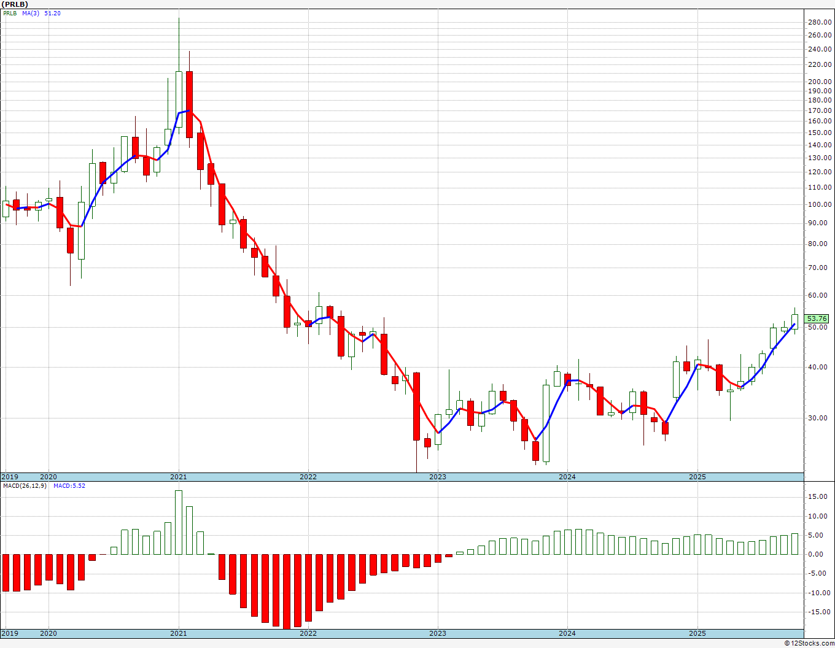The width and height of the screenshot is (835, 648).
Task: Select 2023 on the price chart time axis
Action: 437,477
